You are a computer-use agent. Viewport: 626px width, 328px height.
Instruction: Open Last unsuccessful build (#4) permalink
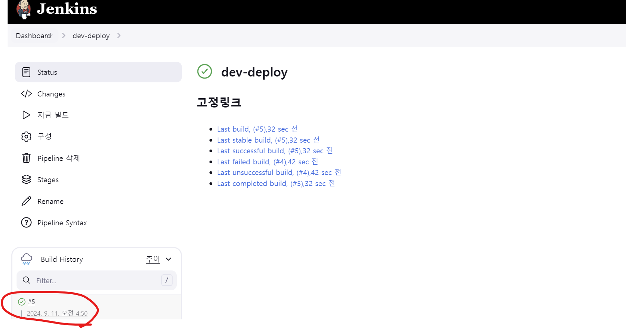coord(279,172)
